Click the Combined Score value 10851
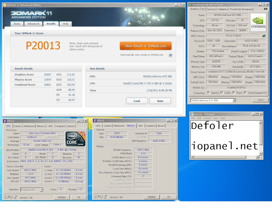The height and width of the screenshot is (210, 272). click(x=47, y=85)
